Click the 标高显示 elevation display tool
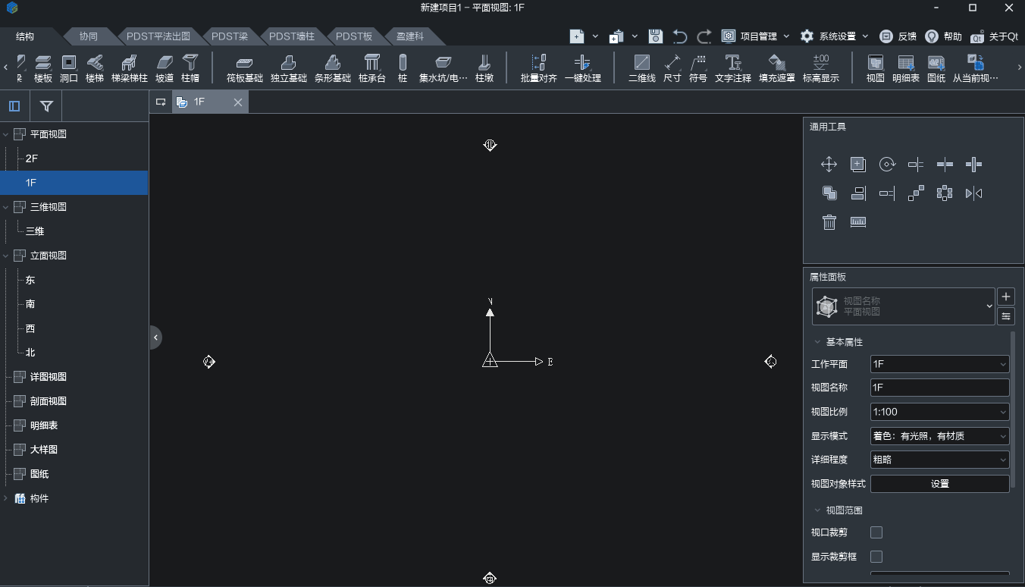This screenshot has height=587, width=1025. pos(821,67)
